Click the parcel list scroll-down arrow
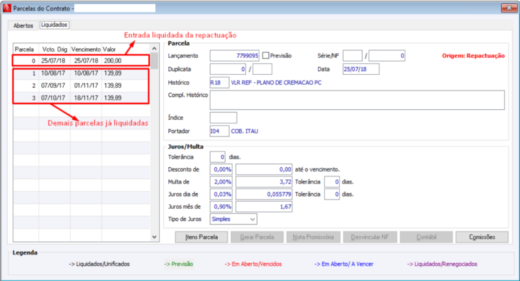This screenshot has width=520, height=281. pos(154,237)
